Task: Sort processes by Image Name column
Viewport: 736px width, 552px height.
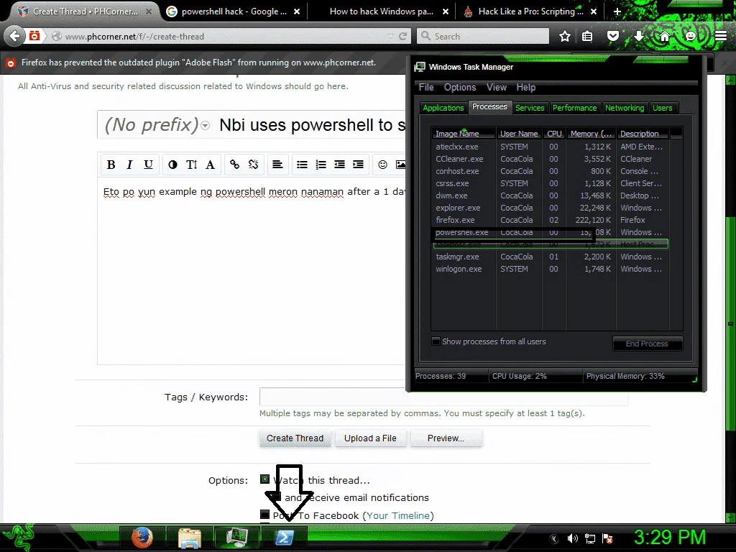Action: 464,134
